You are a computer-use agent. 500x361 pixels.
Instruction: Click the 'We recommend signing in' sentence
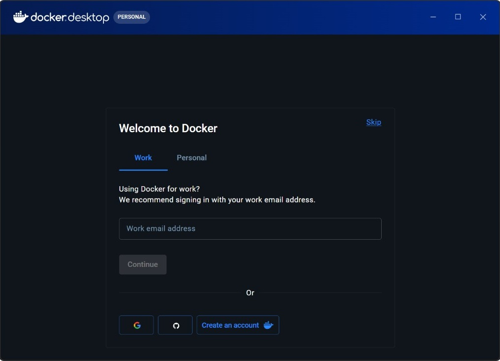pos(217,200)
